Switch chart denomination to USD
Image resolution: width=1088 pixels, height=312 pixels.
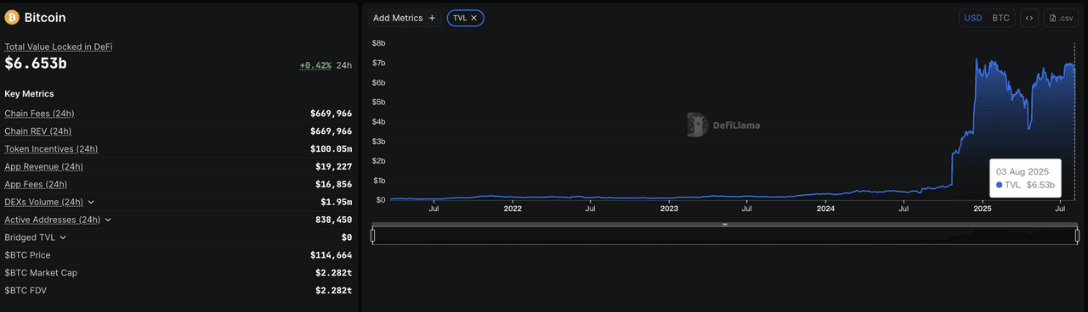click(x=973, y=18)
